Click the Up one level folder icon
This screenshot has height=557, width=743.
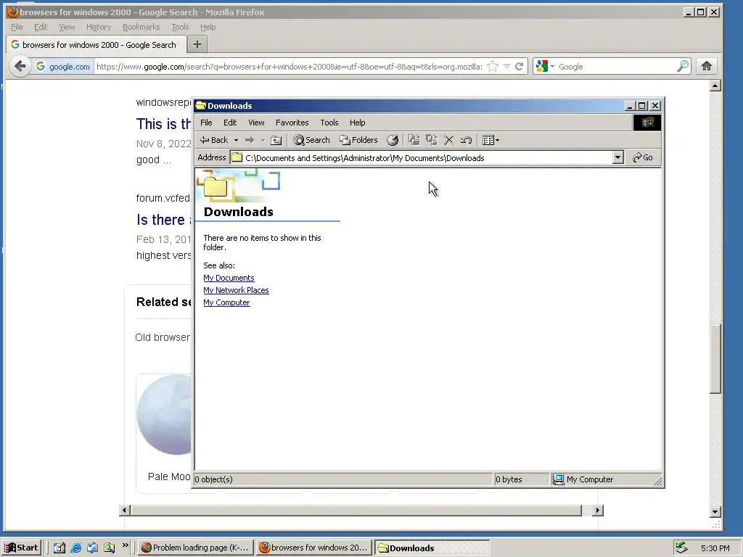pyautogui.click(x=276, y=140)
